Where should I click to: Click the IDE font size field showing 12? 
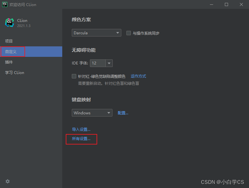coord(98,63)
